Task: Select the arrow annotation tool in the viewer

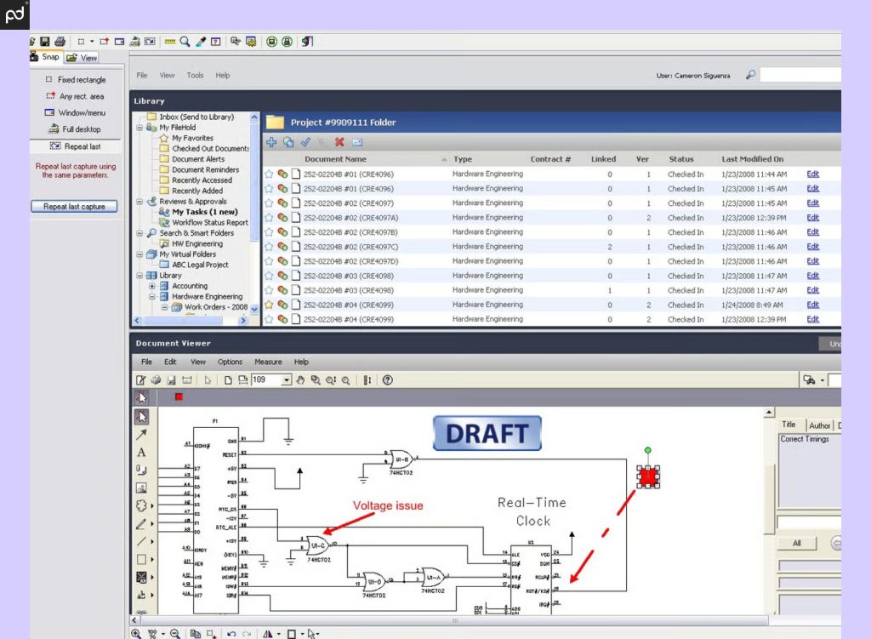Action: (x=142, y=435)
